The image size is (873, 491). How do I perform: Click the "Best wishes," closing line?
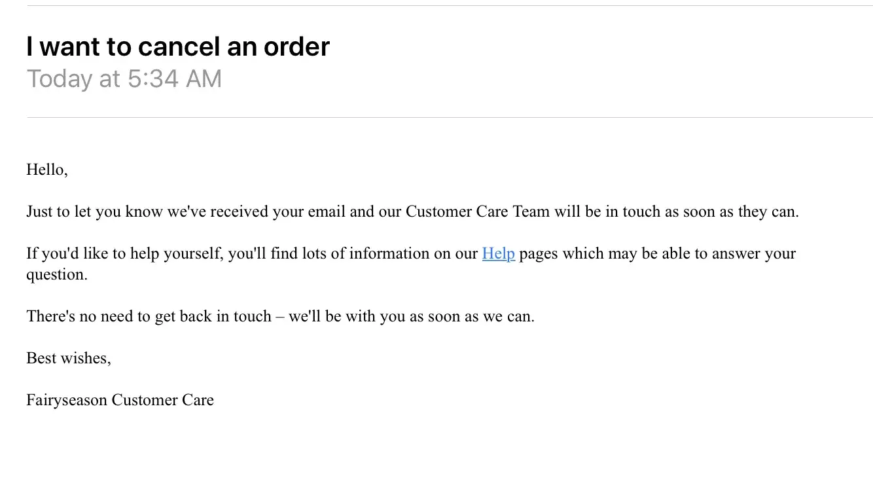click(68, 359)
